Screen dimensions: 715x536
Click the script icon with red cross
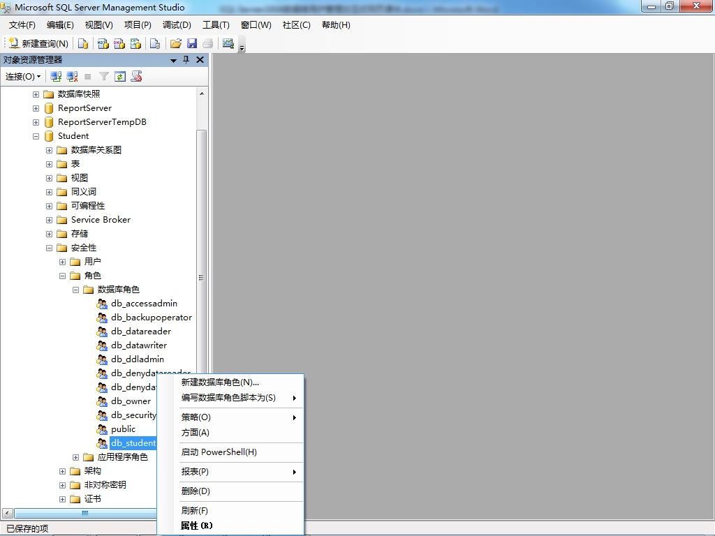[136, 77]
